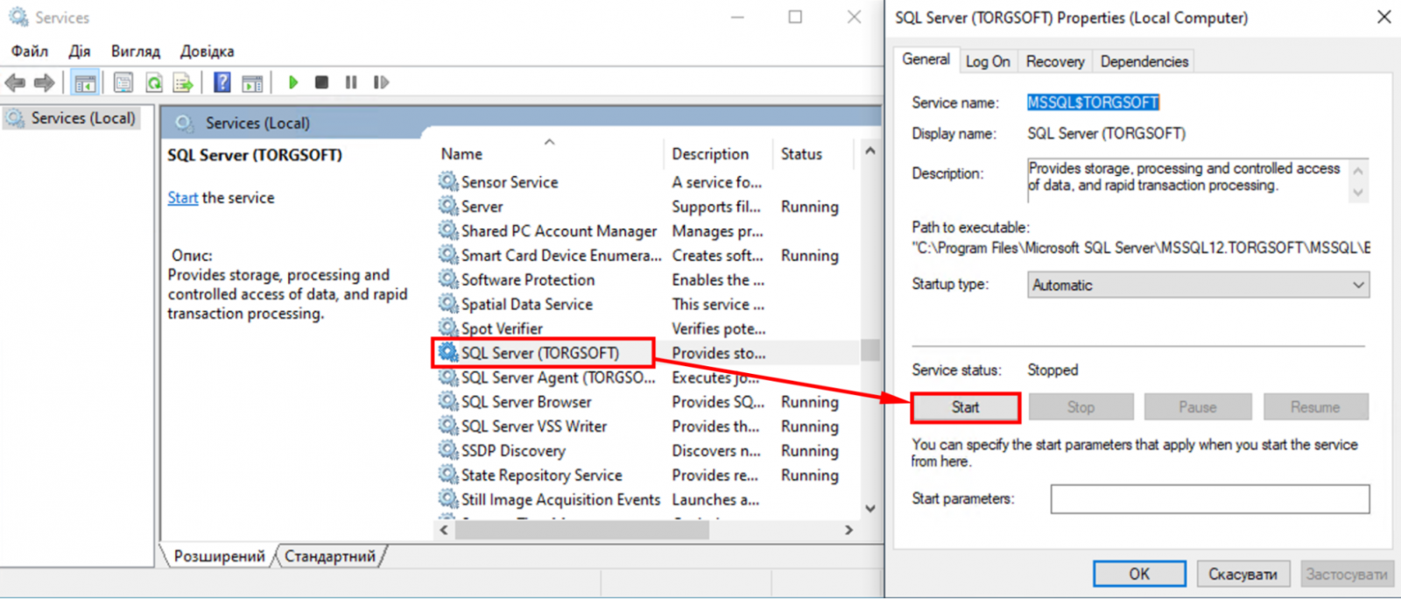Open the Довідка menu

208,51
